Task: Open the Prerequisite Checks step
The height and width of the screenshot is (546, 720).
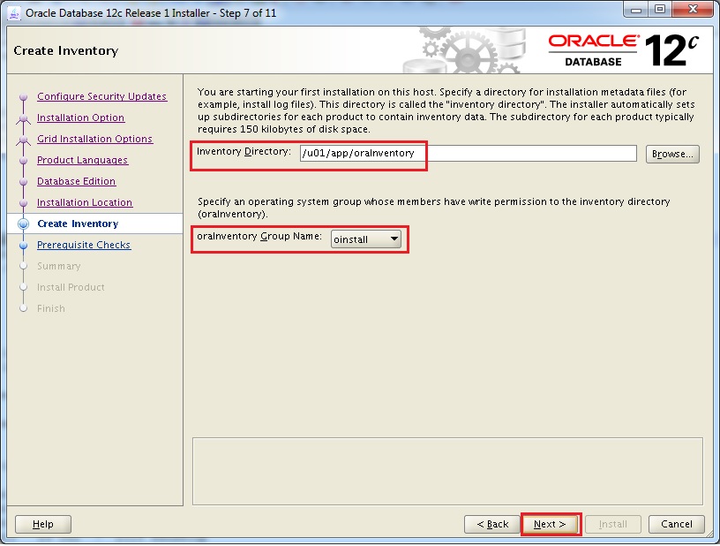Action: [84, 245]
